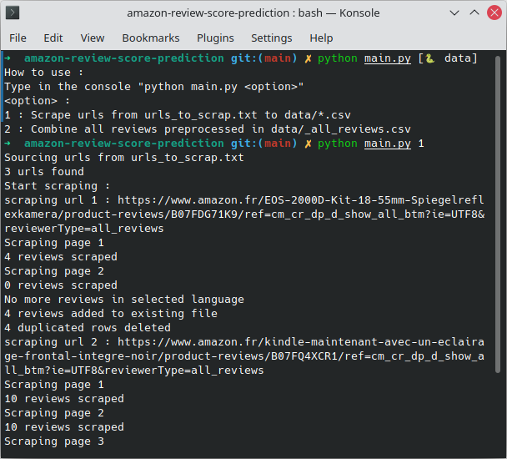Click 'No more reviews in selected language'

[124, 300]
